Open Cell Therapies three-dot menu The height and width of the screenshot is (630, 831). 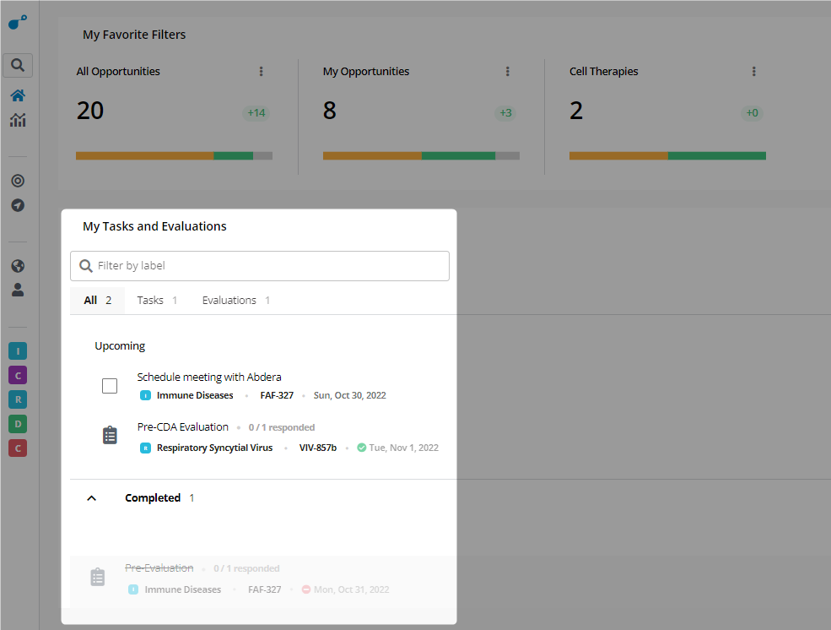pyautogui.click(x=753, y=71)
